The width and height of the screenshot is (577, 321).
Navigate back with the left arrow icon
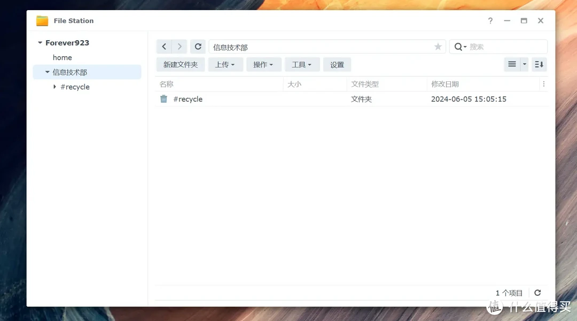164,47
